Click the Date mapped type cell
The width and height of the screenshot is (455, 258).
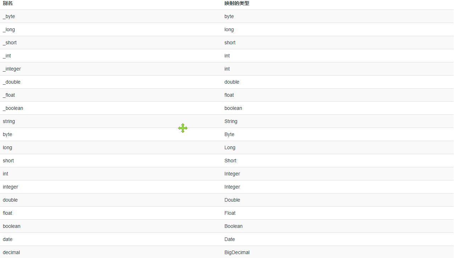point(230,239)
